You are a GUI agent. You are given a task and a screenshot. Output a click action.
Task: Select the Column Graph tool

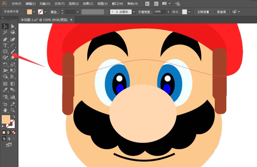click(13, 97)
